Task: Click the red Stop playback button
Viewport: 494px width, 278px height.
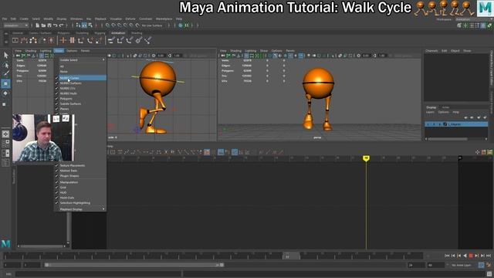Action: [471, 256]
